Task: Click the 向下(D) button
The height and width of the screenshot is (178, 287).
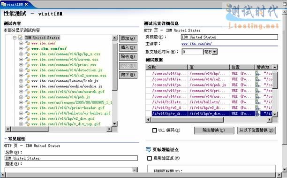Action: click(x=128, y=75)
